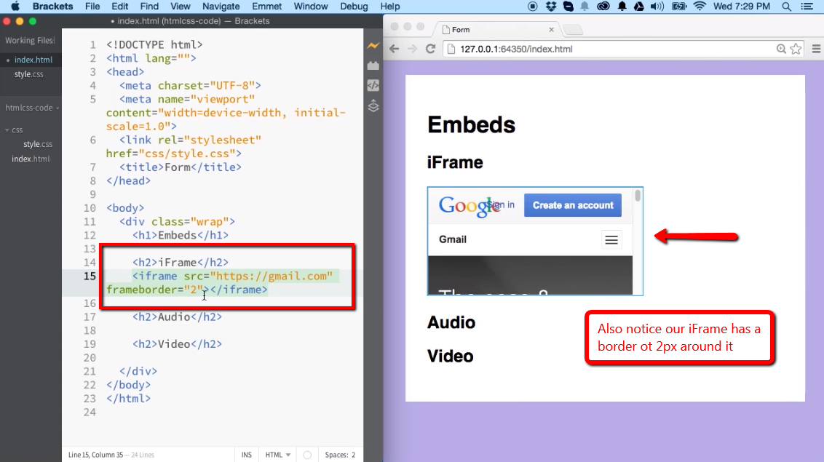Open the Navigate menu

tap(221, 7)
